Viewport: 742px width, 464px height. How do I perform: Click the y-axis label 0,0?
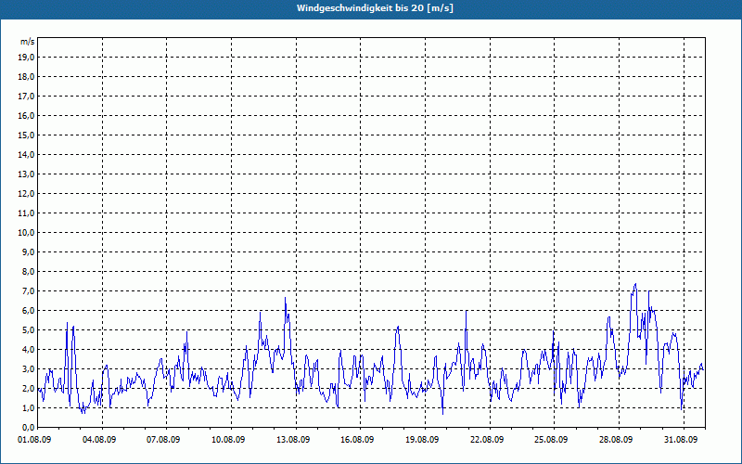(29, 428)
